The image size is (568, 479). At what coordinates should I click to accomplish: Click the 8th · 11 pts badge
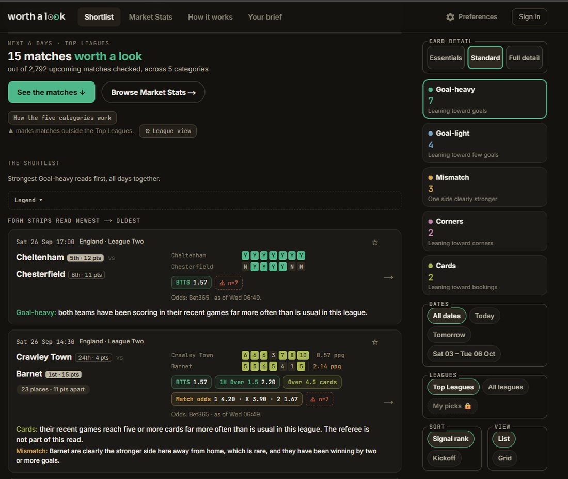click(87, 275)
